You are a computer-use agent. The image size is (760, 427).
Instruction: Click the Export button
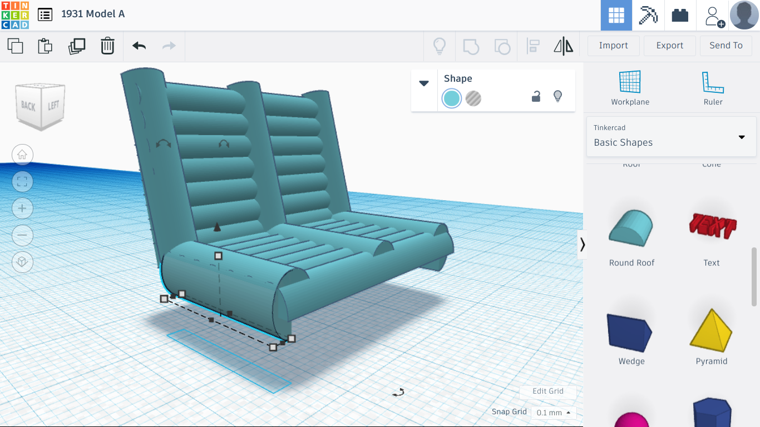pyautogui.click(x=669, y=46)
